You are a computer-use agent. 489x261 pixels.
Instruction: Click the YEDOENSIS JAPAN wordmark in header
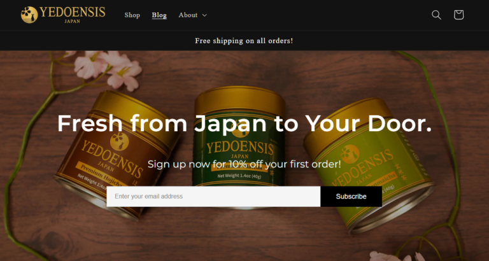pyautogui.click(x=73, y=15)
